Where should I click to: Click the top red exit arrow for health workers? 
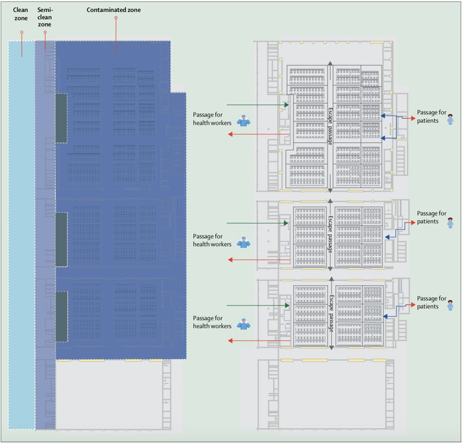click(x=259, y=134)
